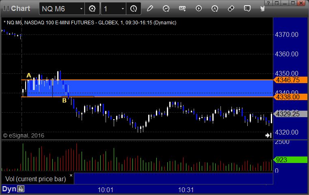This screenshot has width=309, height=195.
Task: Select the pencil drawing tool
Action: pos(150,9)
